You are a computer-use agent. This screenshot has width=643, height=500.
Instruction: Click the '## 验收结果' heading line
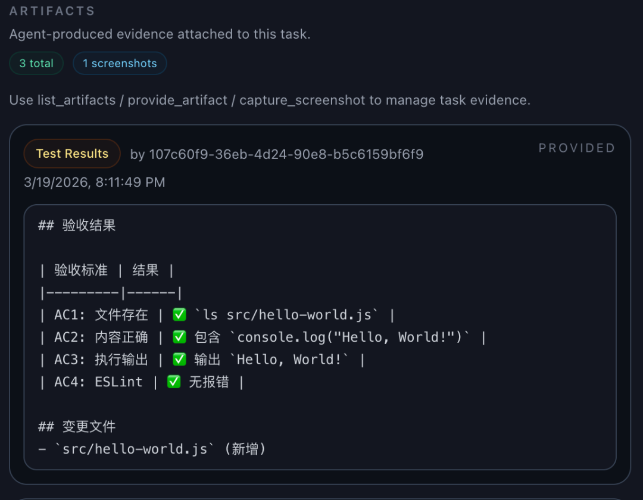pos(77,225)
